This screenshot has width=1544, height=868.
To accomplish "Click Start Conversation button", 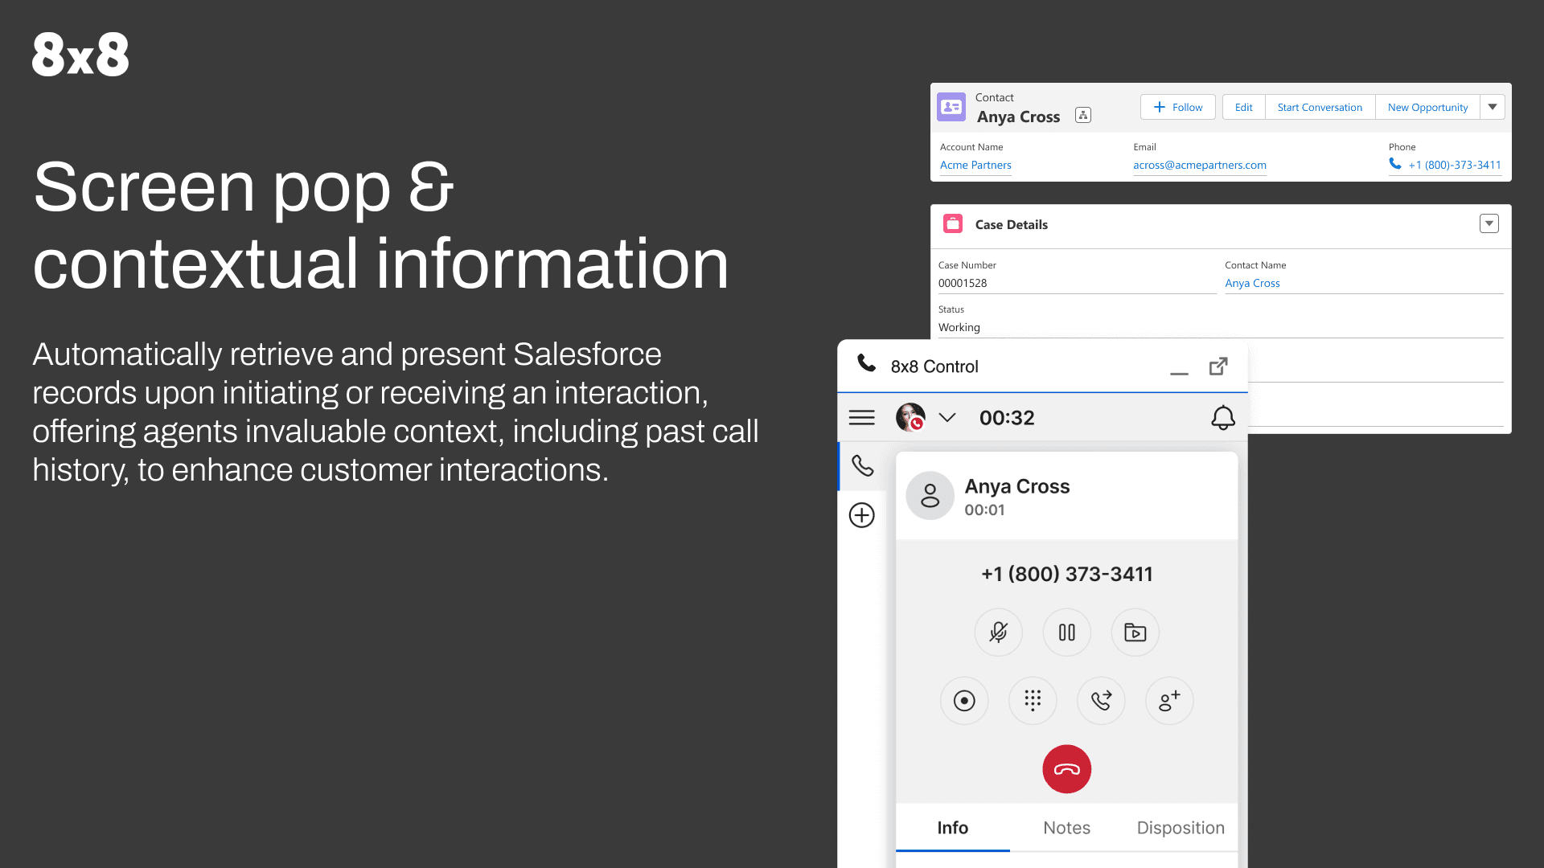I will pos(1320,107).
